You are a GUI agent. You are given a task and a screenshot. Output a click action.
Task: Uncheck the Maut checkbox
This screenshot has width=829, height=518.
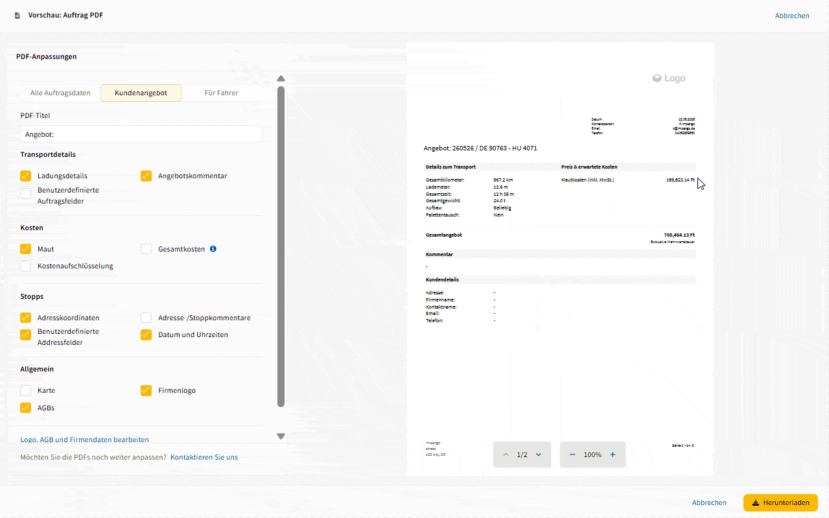tap(26, 249)
